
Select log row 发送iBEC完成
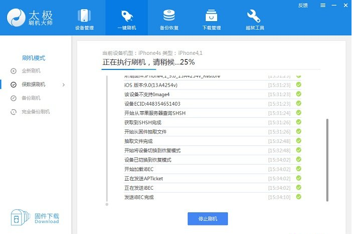point(212,197)
